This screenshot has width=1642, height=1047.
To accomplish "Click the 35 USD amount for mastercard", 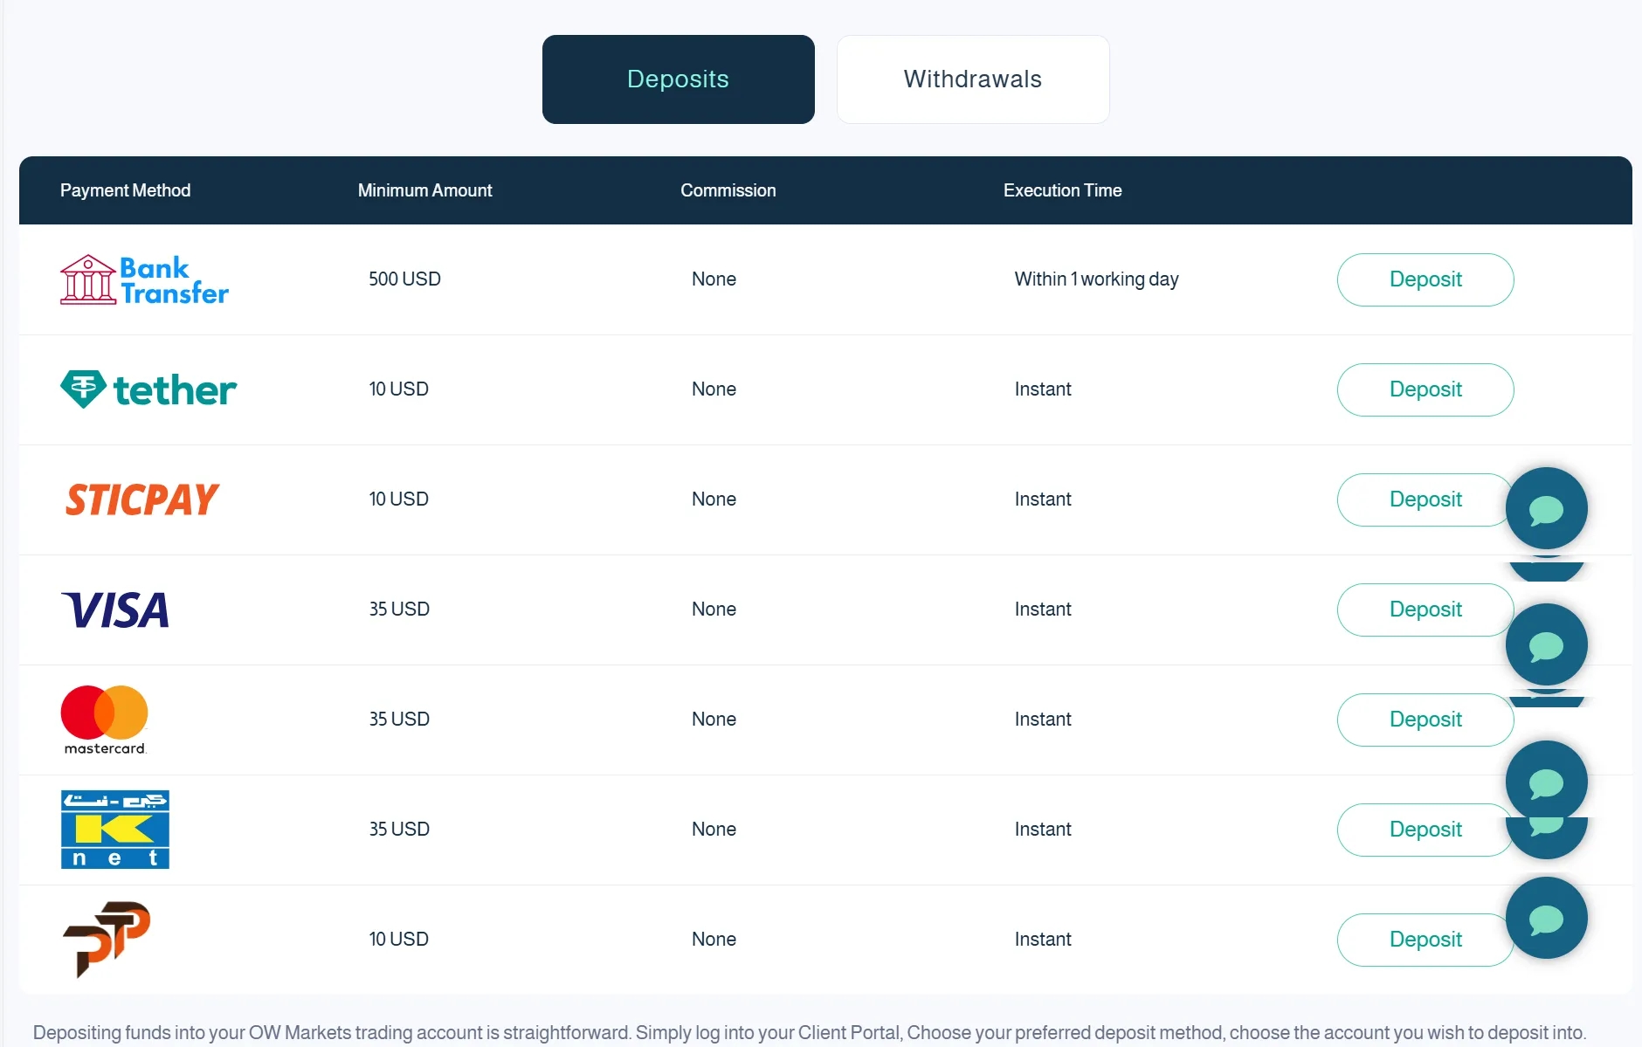I will [x=399, y=720].
